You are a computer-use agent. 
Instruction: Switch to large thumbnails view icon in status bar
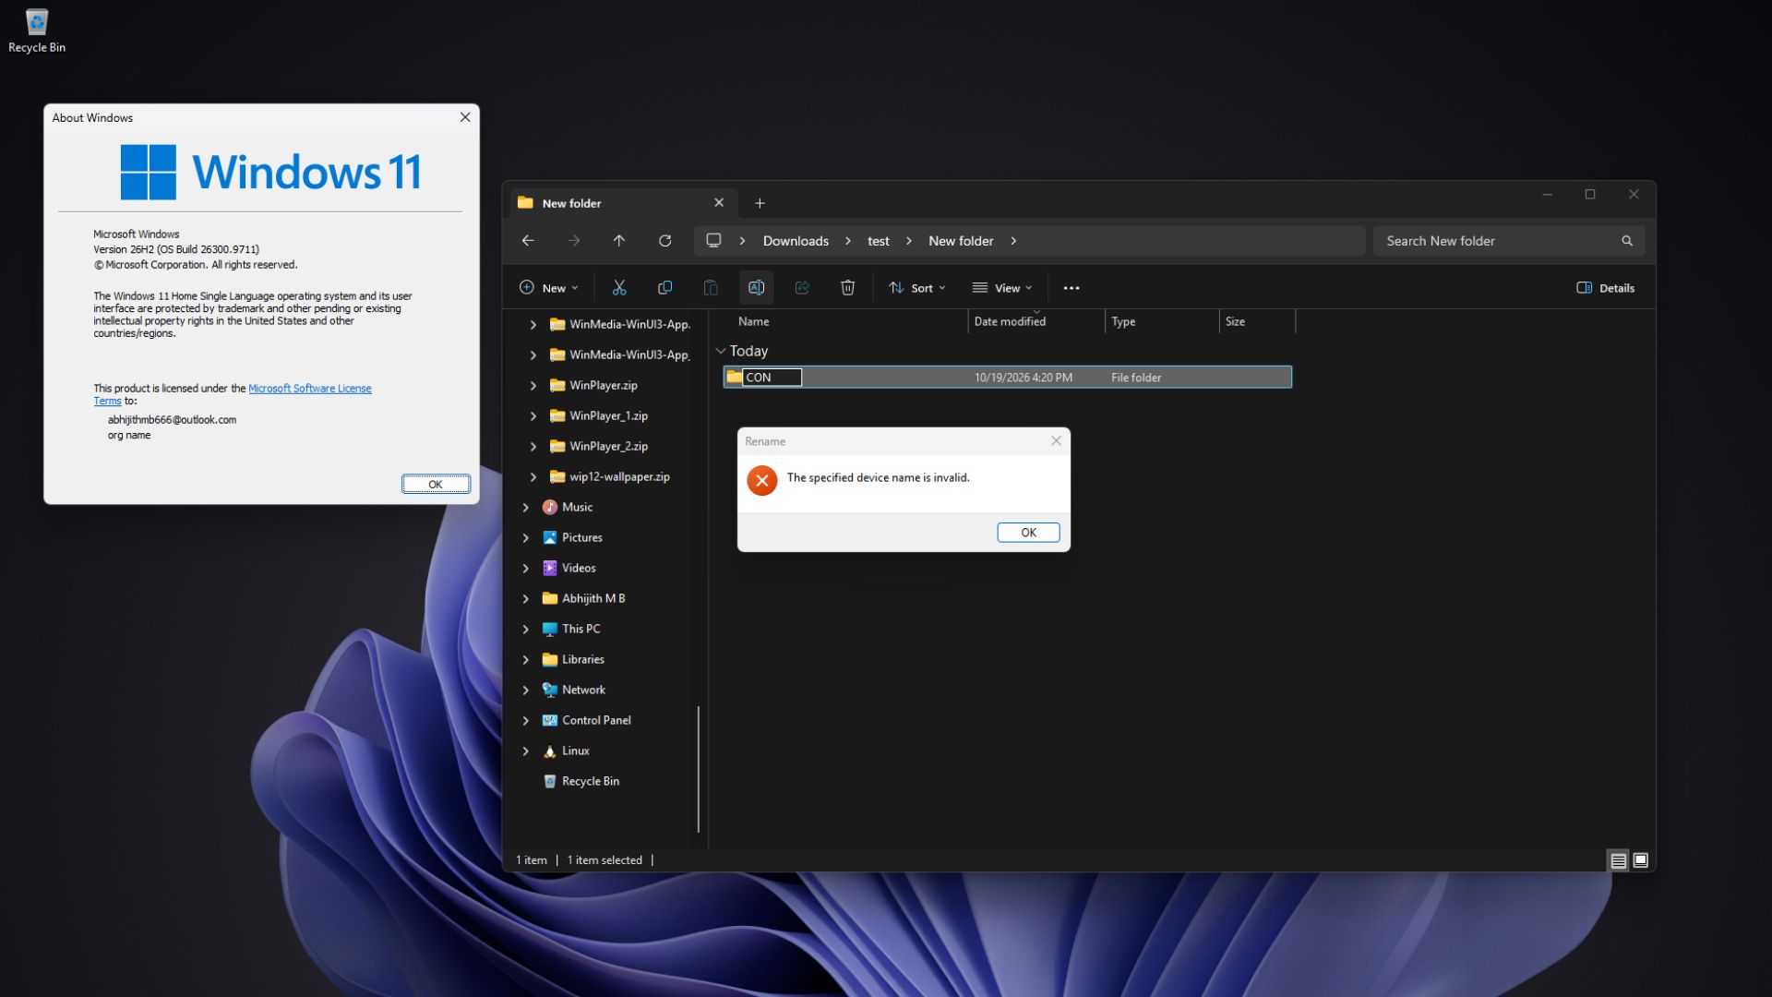[x=1641, y=860]
